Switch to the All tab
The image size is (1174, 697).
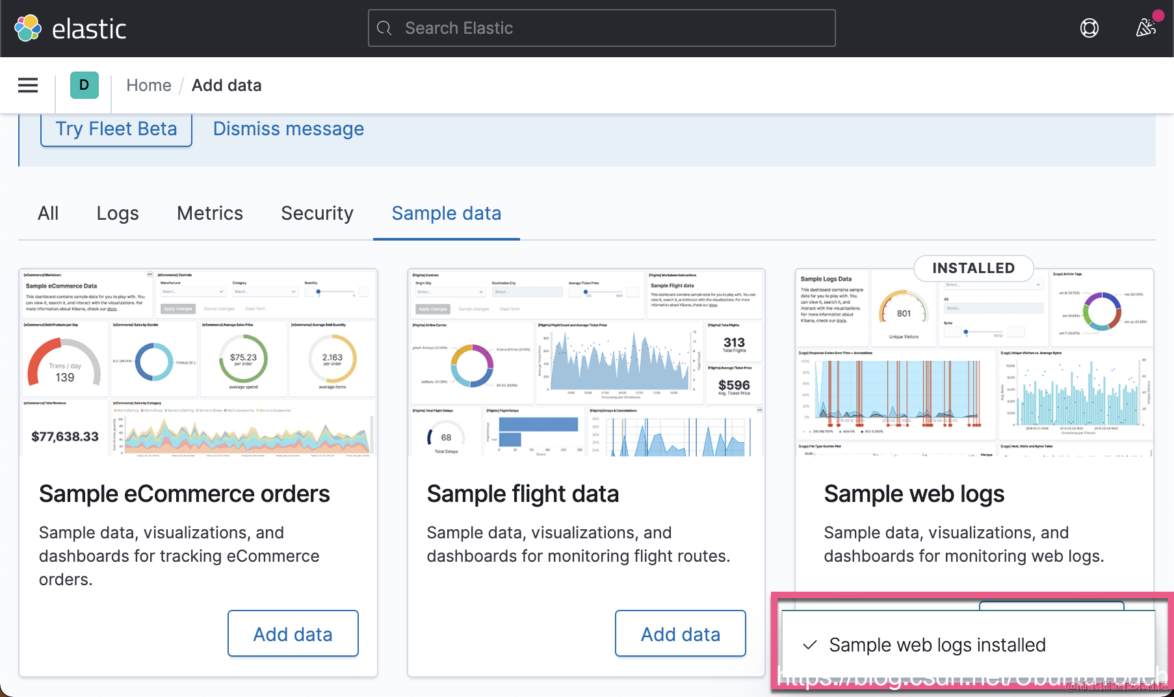click(48, 213)
